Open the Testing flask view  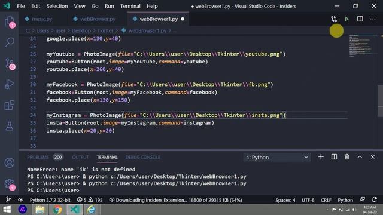10,126
